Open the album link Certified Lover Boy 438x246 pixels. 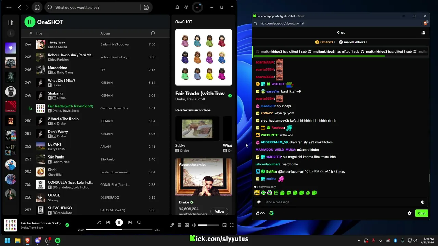pos(114,108)
